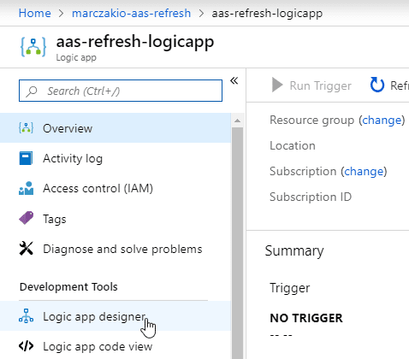The width and height of the screenshot is (409, 359).
Task: Open Activity log
Action: tap(116, 158)
